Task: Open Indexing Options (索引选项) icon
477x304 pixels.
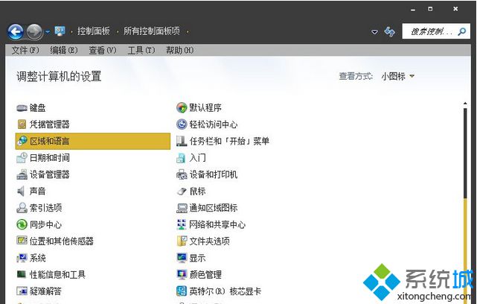Action: coord(22,208)
